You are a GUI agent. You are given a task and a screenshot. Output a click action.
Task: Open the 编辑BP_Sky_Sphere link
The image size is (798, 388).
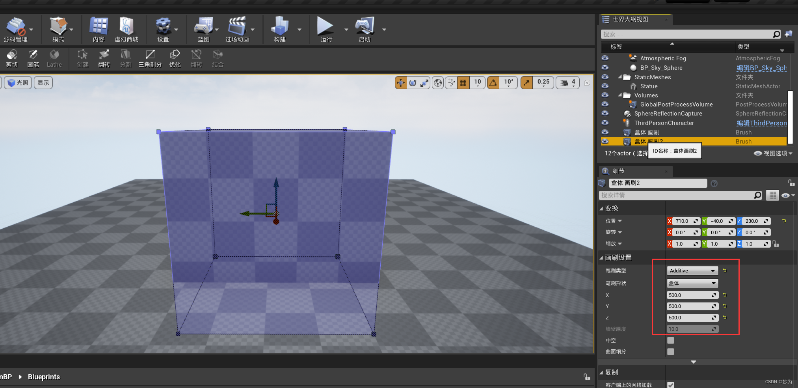coord(761,68)
